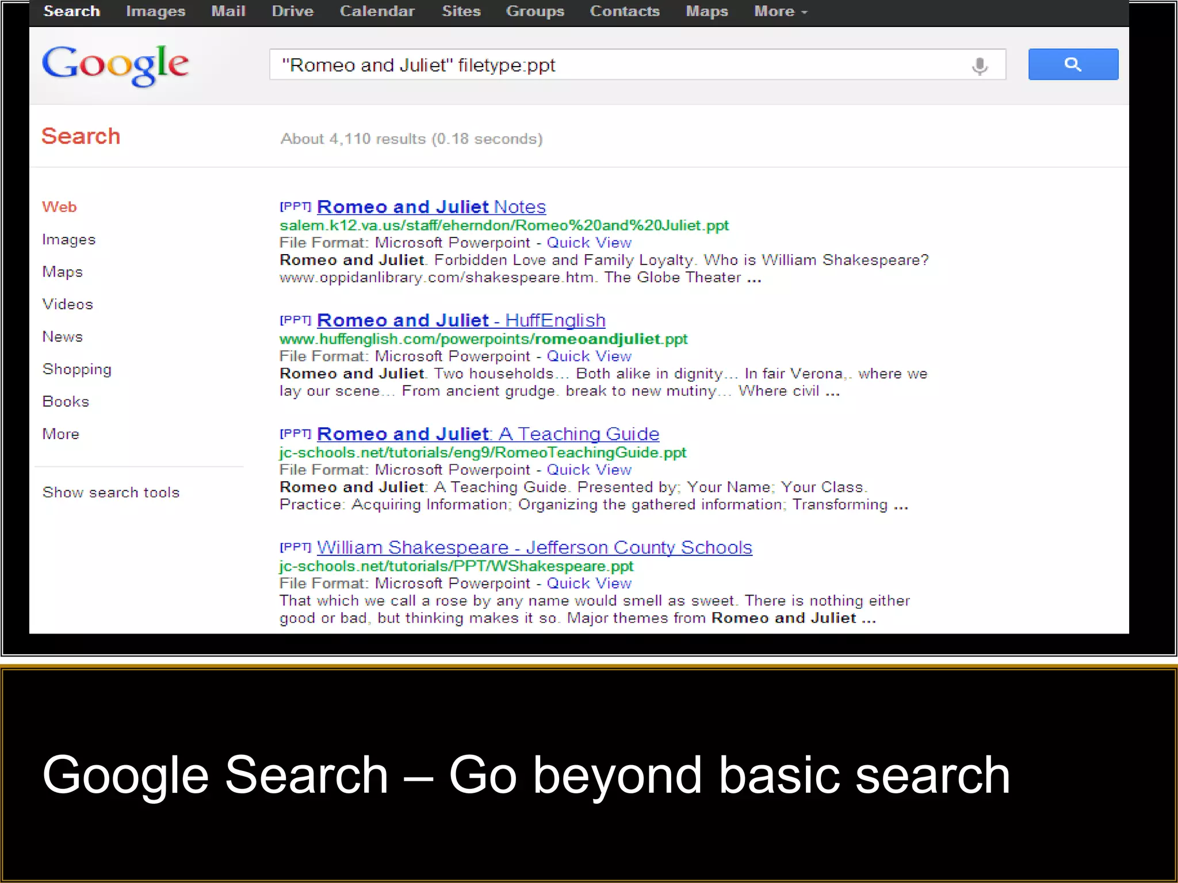Open Sites in the top bar

tap(461, 11)
